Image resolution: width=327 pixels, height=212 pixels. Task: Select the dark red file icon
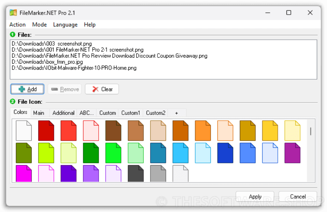pyautogui.click(x=46, y=131)
